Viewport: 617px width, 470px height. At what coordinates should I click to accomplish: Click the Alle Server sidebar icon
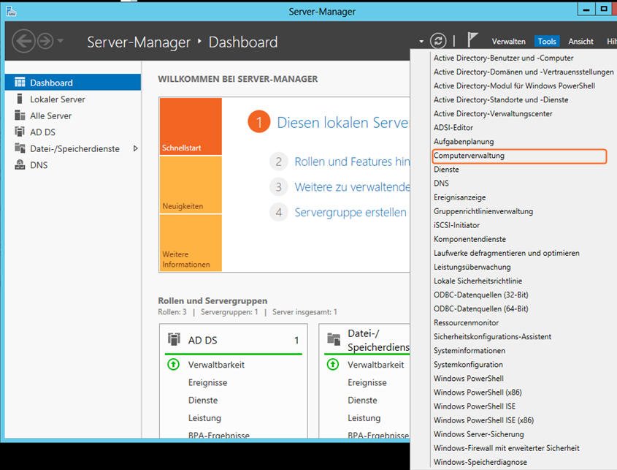[x=20, y=115]
